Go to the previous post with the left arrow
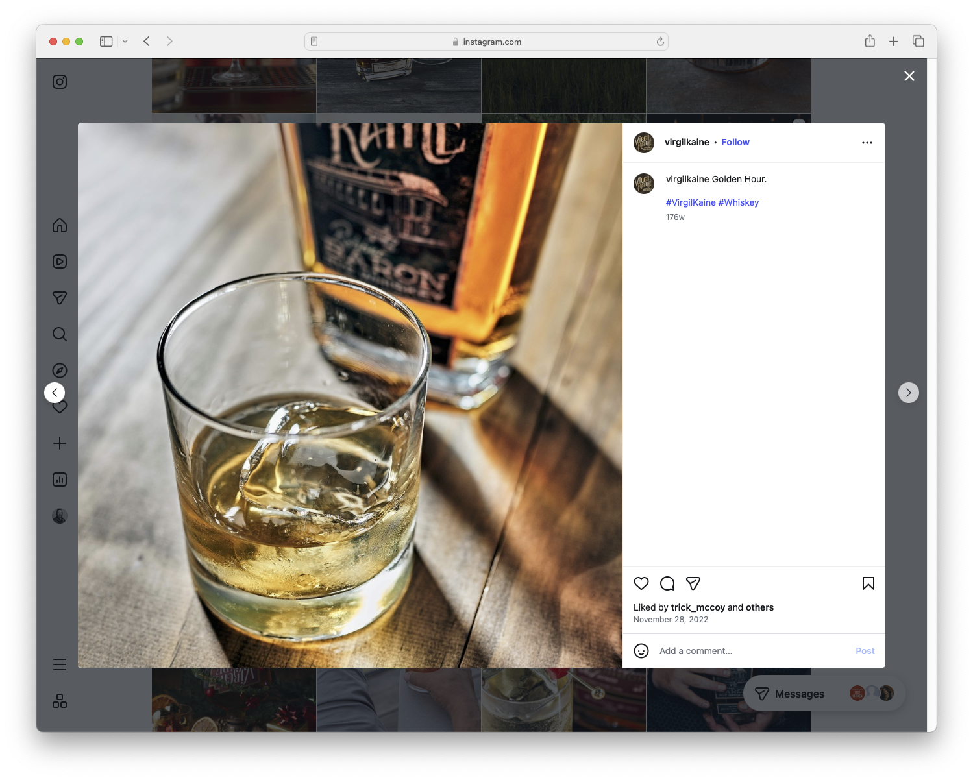Viewport: 973px width, 780px height. pyautogui.click(x=55, y=392)
